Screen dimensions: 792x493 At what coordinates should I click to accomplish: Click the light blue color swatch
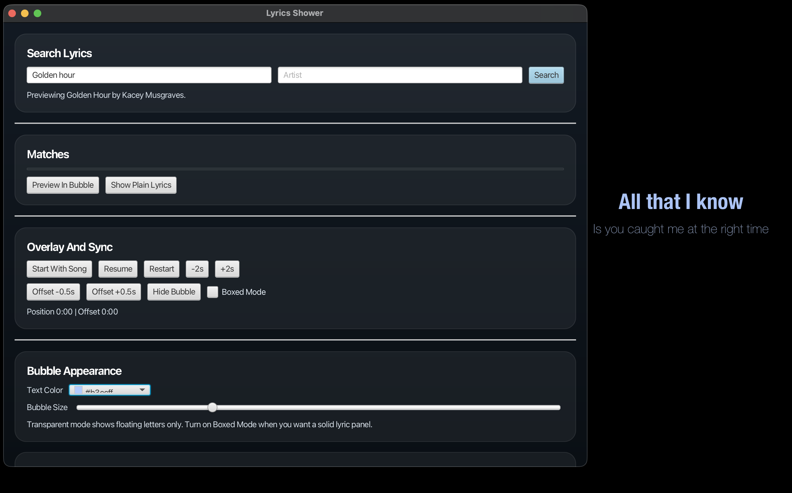pos(78,390)
